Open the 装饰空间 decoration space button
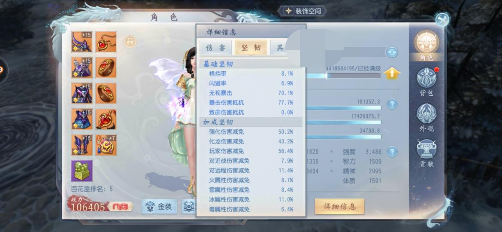The width and height of the screenshot is (502, 232). pos(302,11)
